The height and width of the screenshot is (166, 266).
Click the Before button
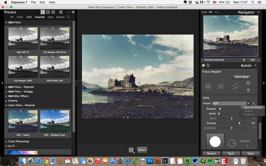click(x=142, y=150)
